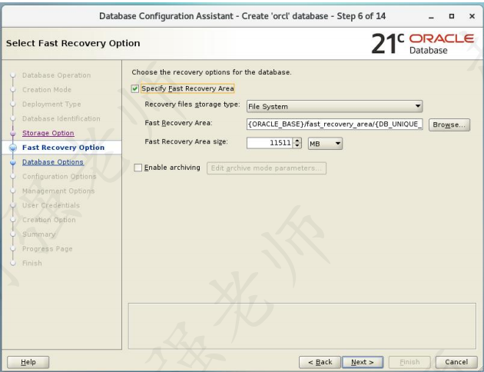The image size is (484, 372).
Task: Click the 'Creation Mode' step text
Action: tap(47, 90)
